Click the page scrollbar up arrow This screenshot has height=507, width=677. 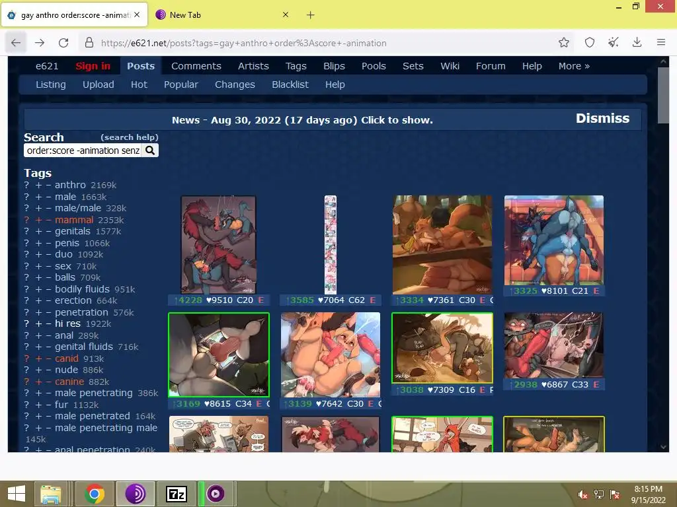point(663,61)
